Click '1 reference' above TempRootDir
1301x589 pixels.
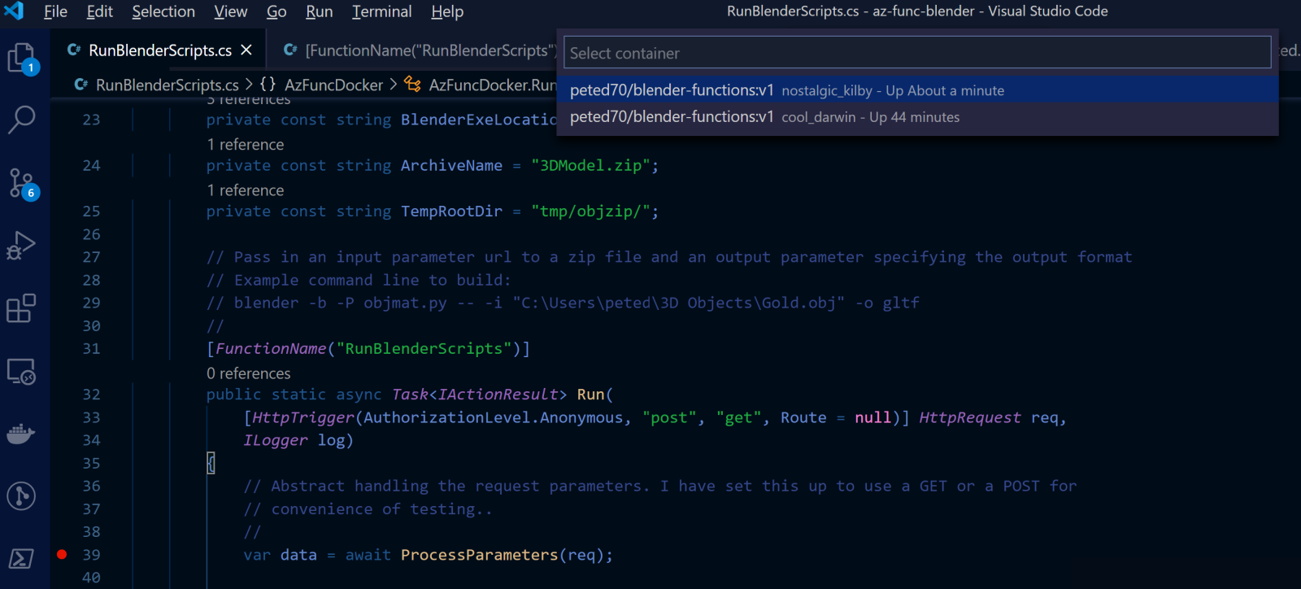[x=245, y=190]
